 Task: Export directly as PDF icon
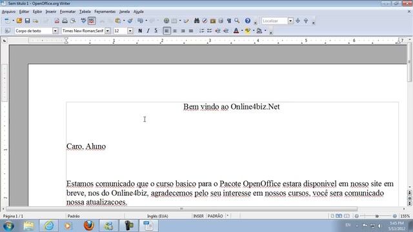pyautogui.click(x=57, y=21)
